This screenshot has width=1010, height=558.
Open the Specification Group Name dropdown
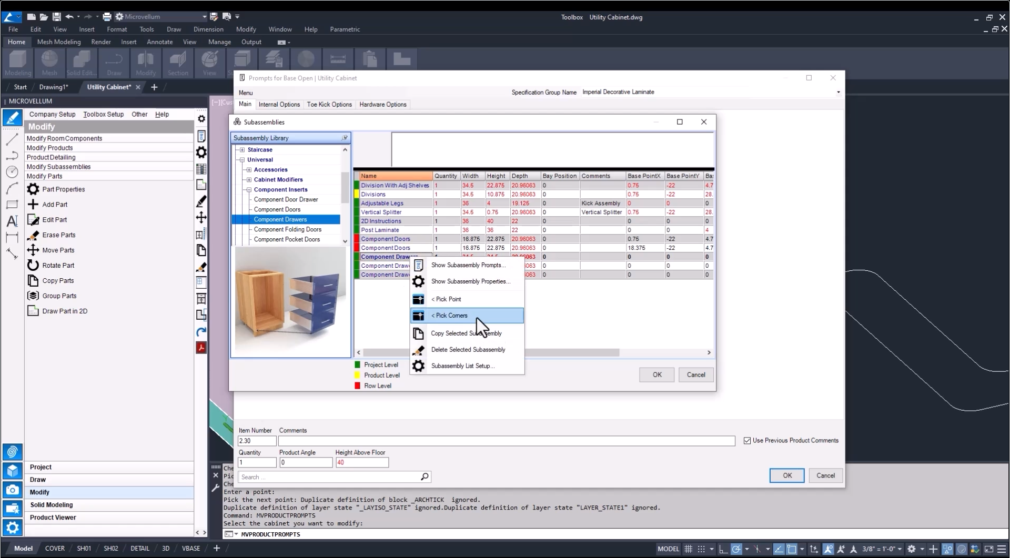pyautogui.click(x=838, y=92)
